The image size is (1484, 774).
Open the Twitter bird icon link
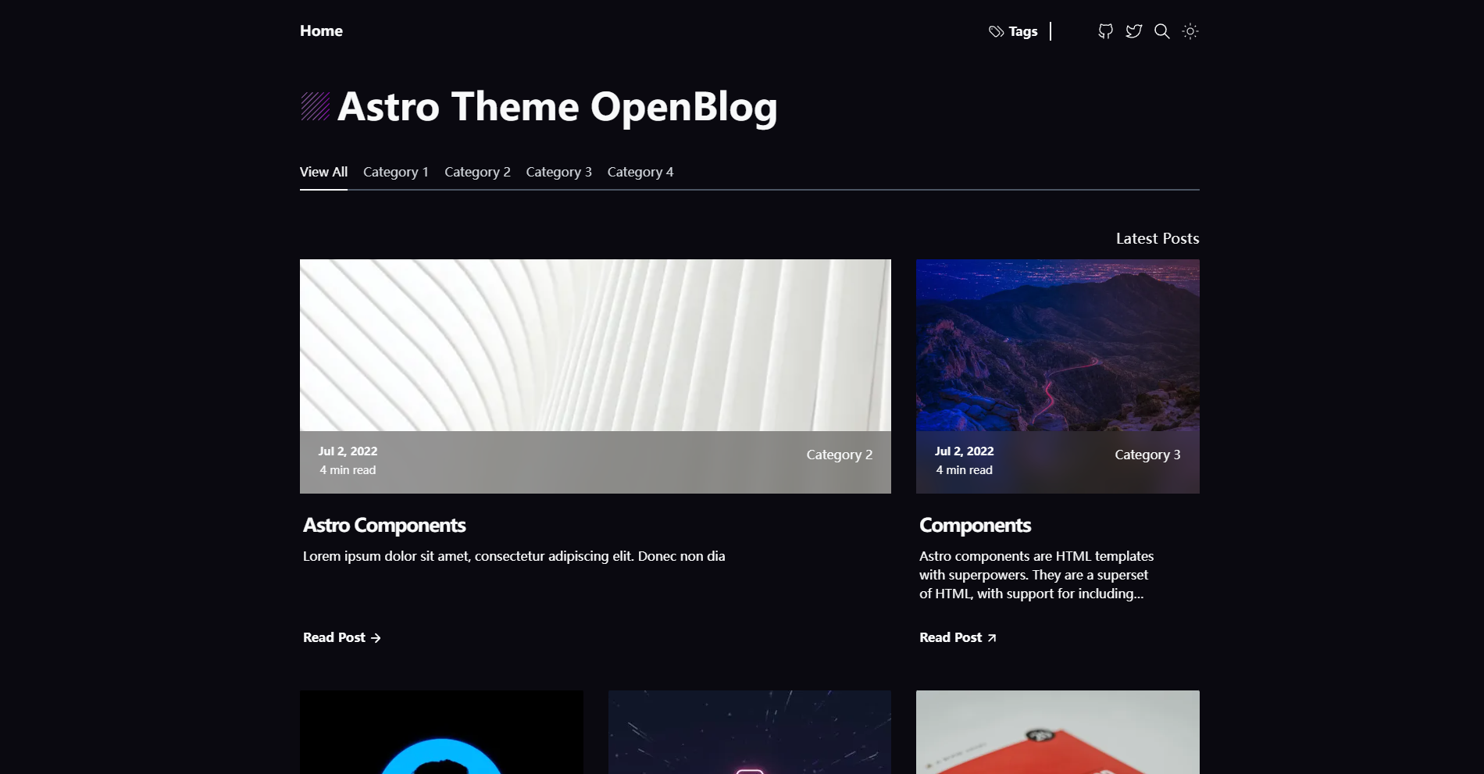pyautogui.click(x=1133, y=31)
